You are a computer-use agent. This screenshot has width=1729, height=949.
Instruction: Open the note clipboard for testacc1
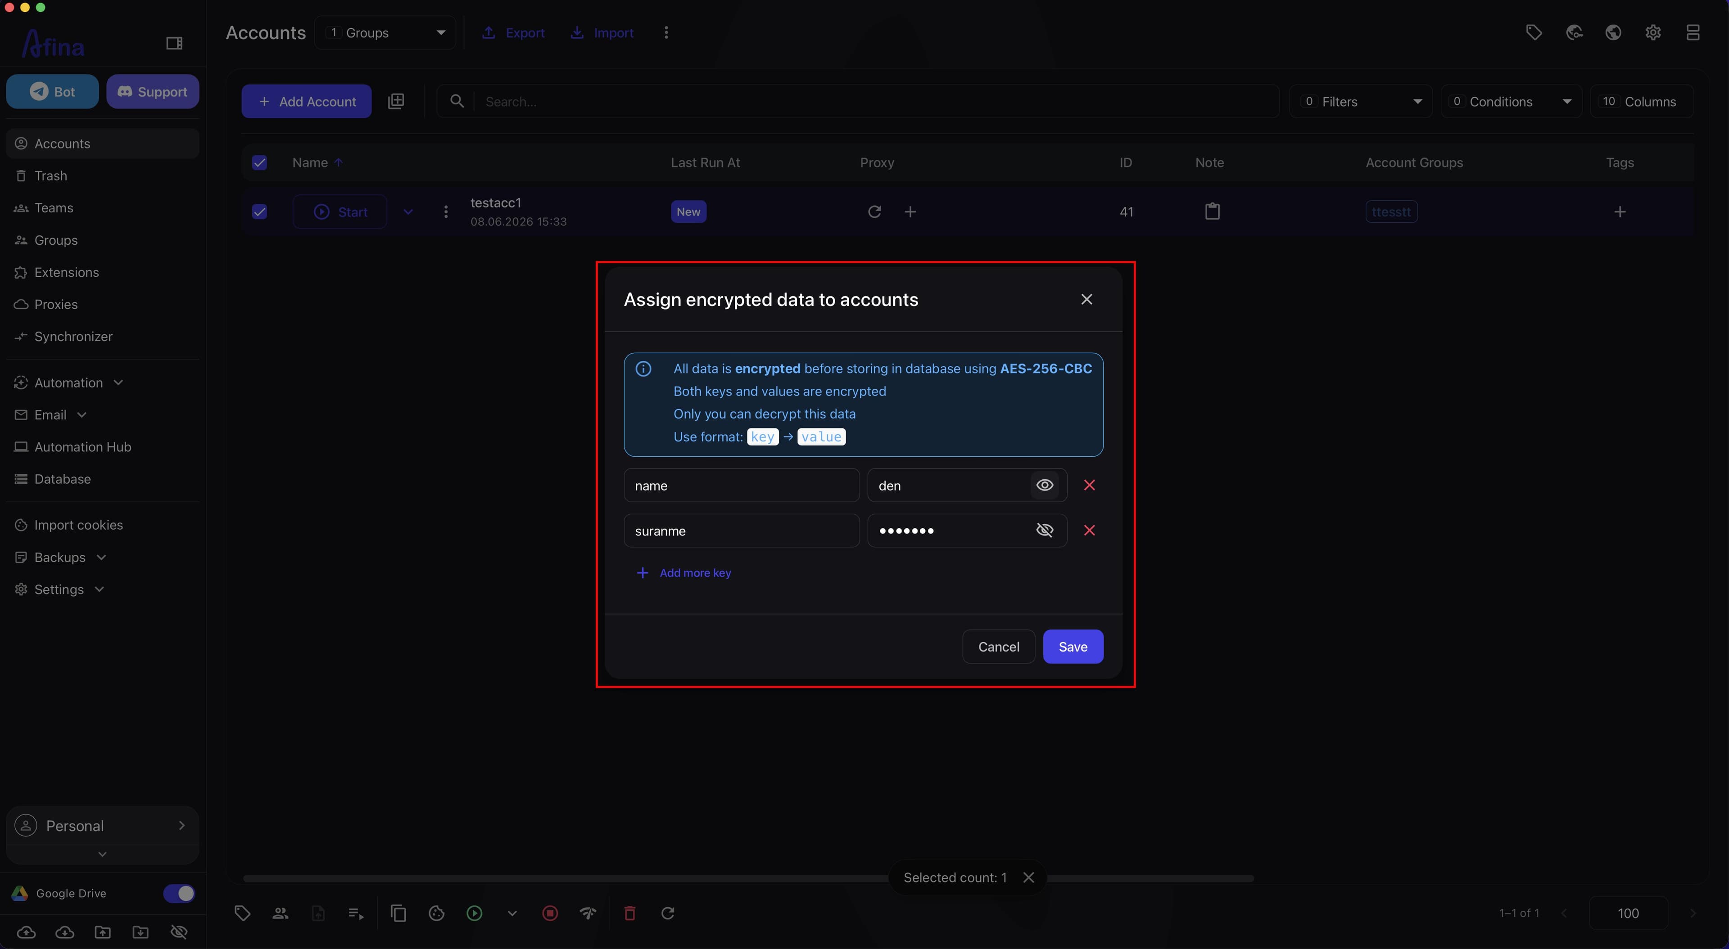1212,211
